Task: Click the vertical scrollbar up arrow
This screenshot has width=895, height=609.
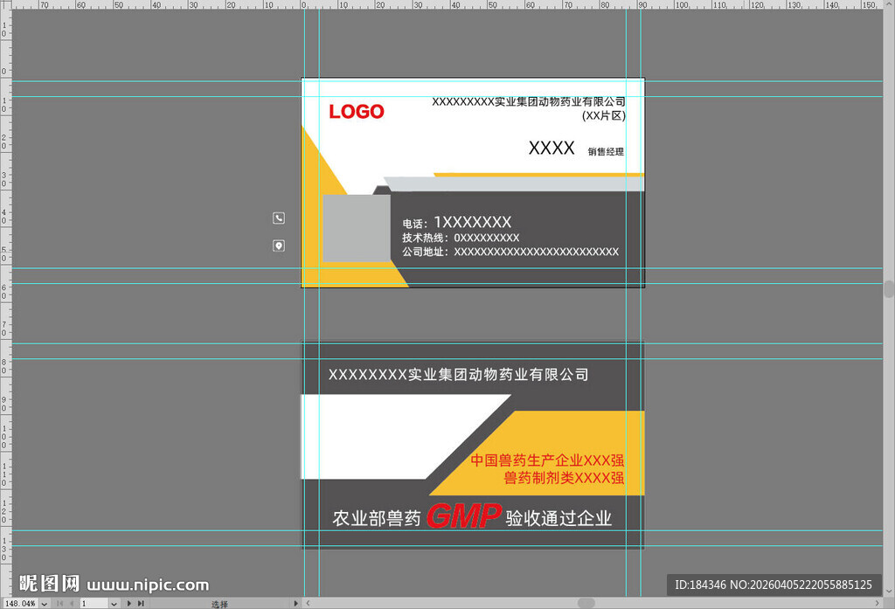Action: click(x=889, y=4)
